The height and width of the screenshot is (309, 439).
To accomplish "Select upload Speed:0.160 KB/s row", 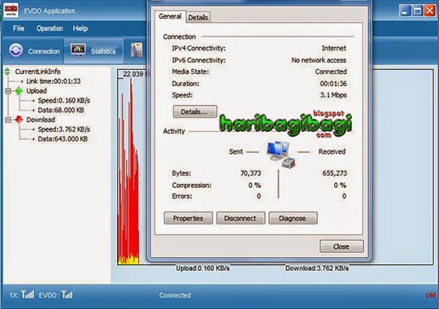I will point(64,100).
